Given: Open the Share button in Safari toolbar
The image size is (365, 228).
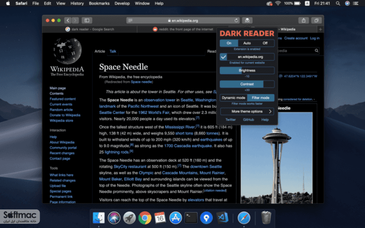Looking at the screenshot, I should 304,20.
